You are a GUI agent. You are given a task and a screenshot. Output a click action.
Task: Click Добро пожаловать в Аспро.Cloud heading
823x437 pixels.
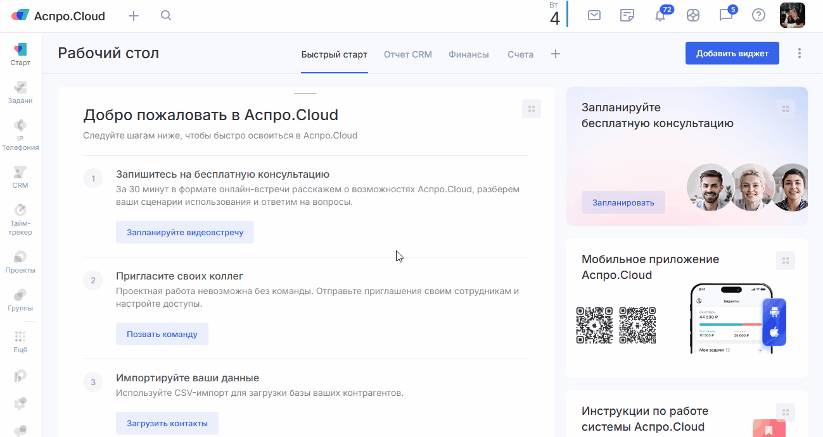click(x=210, y=115)
